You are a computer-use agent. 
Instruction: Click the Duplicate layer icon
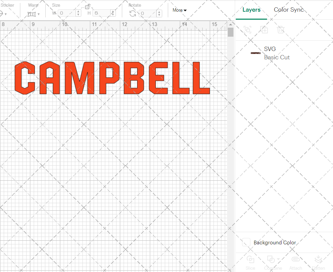click(264, 30)
